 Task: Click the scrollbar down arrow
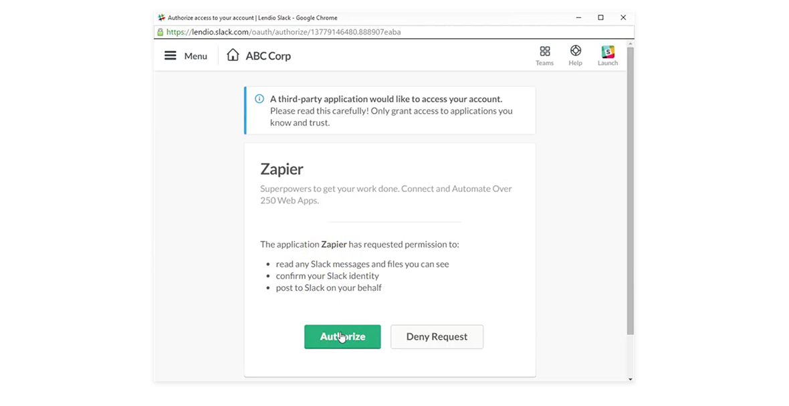point(630,379)
